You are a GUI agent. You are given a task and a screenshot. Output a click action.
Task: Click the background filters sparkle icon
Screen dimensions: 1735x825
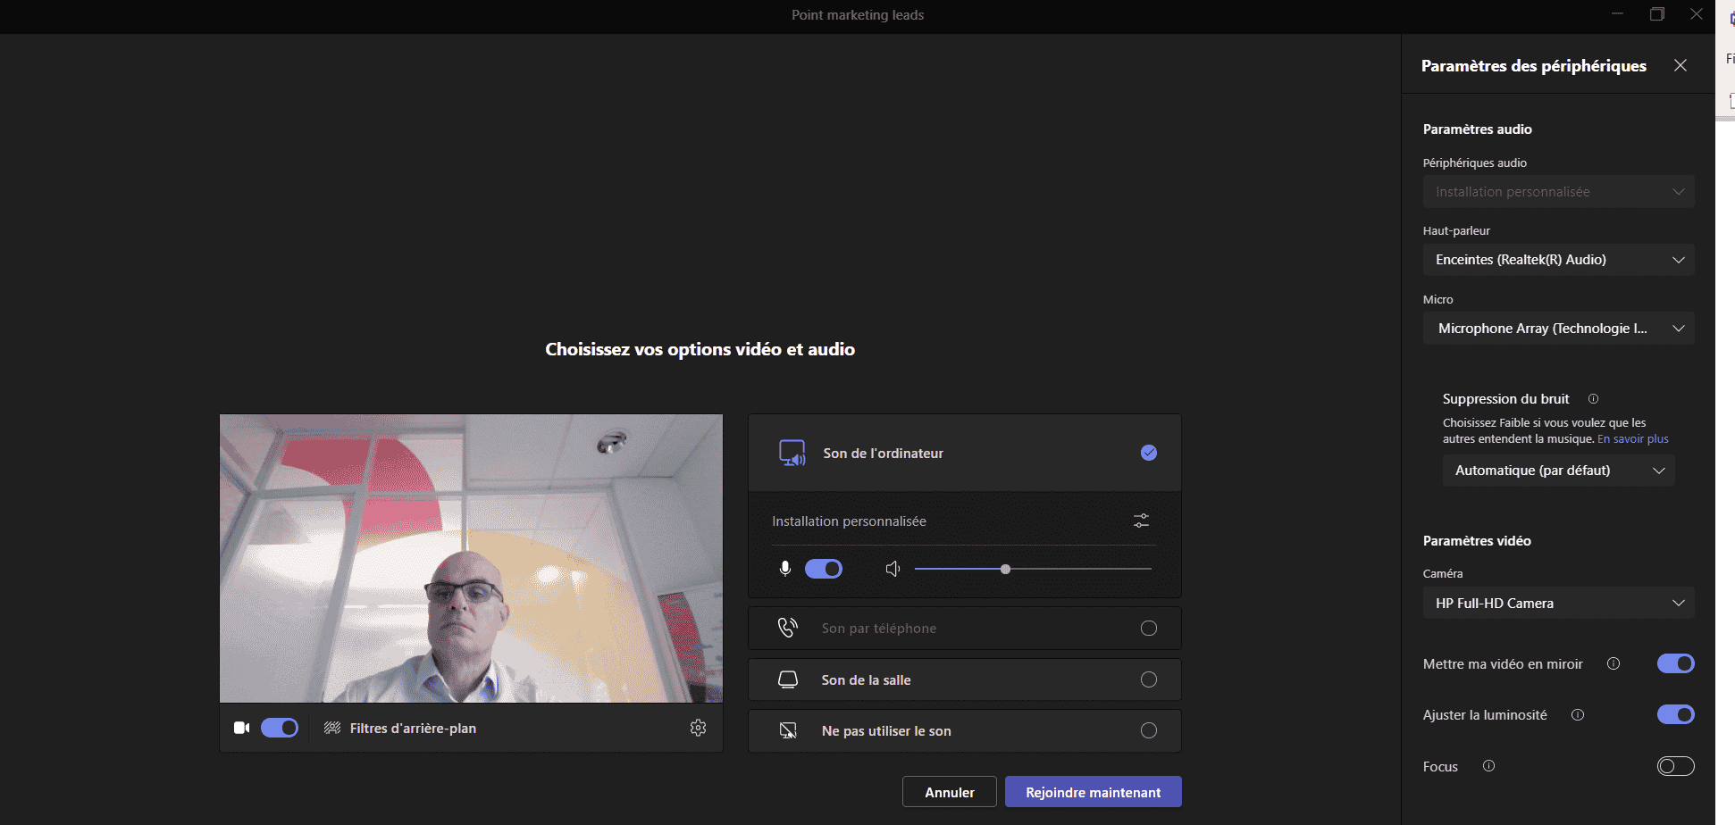pyautogui.click(x=332, y=728)
